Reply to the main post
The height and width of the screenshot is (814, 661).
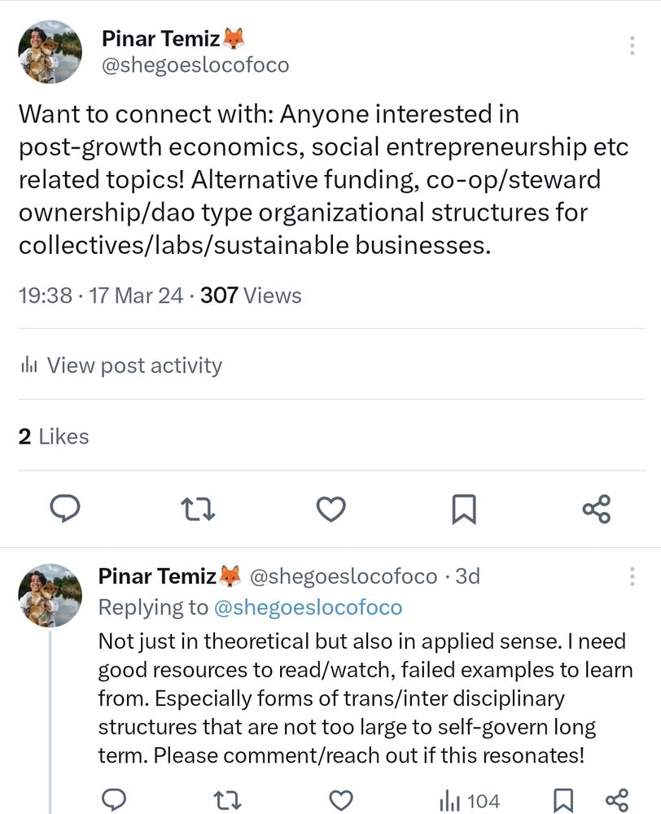(64, 509)
